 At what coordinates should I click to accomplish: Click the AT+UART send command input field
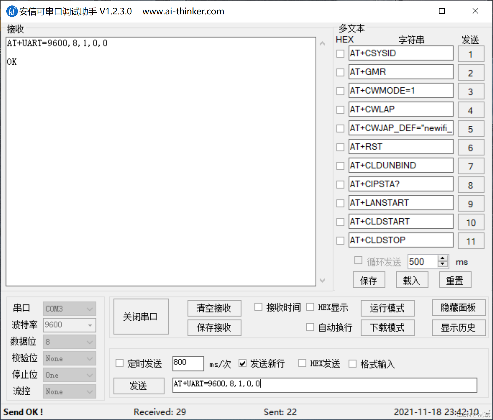(x=325, y=385)
